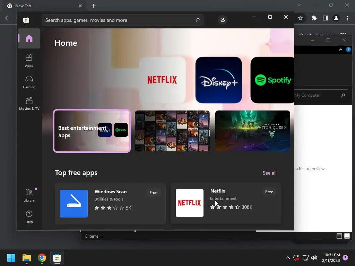Viewport: 355px width, 266px height.
Task: Click the Chrome back arrow
Action: tap(8, 18)
